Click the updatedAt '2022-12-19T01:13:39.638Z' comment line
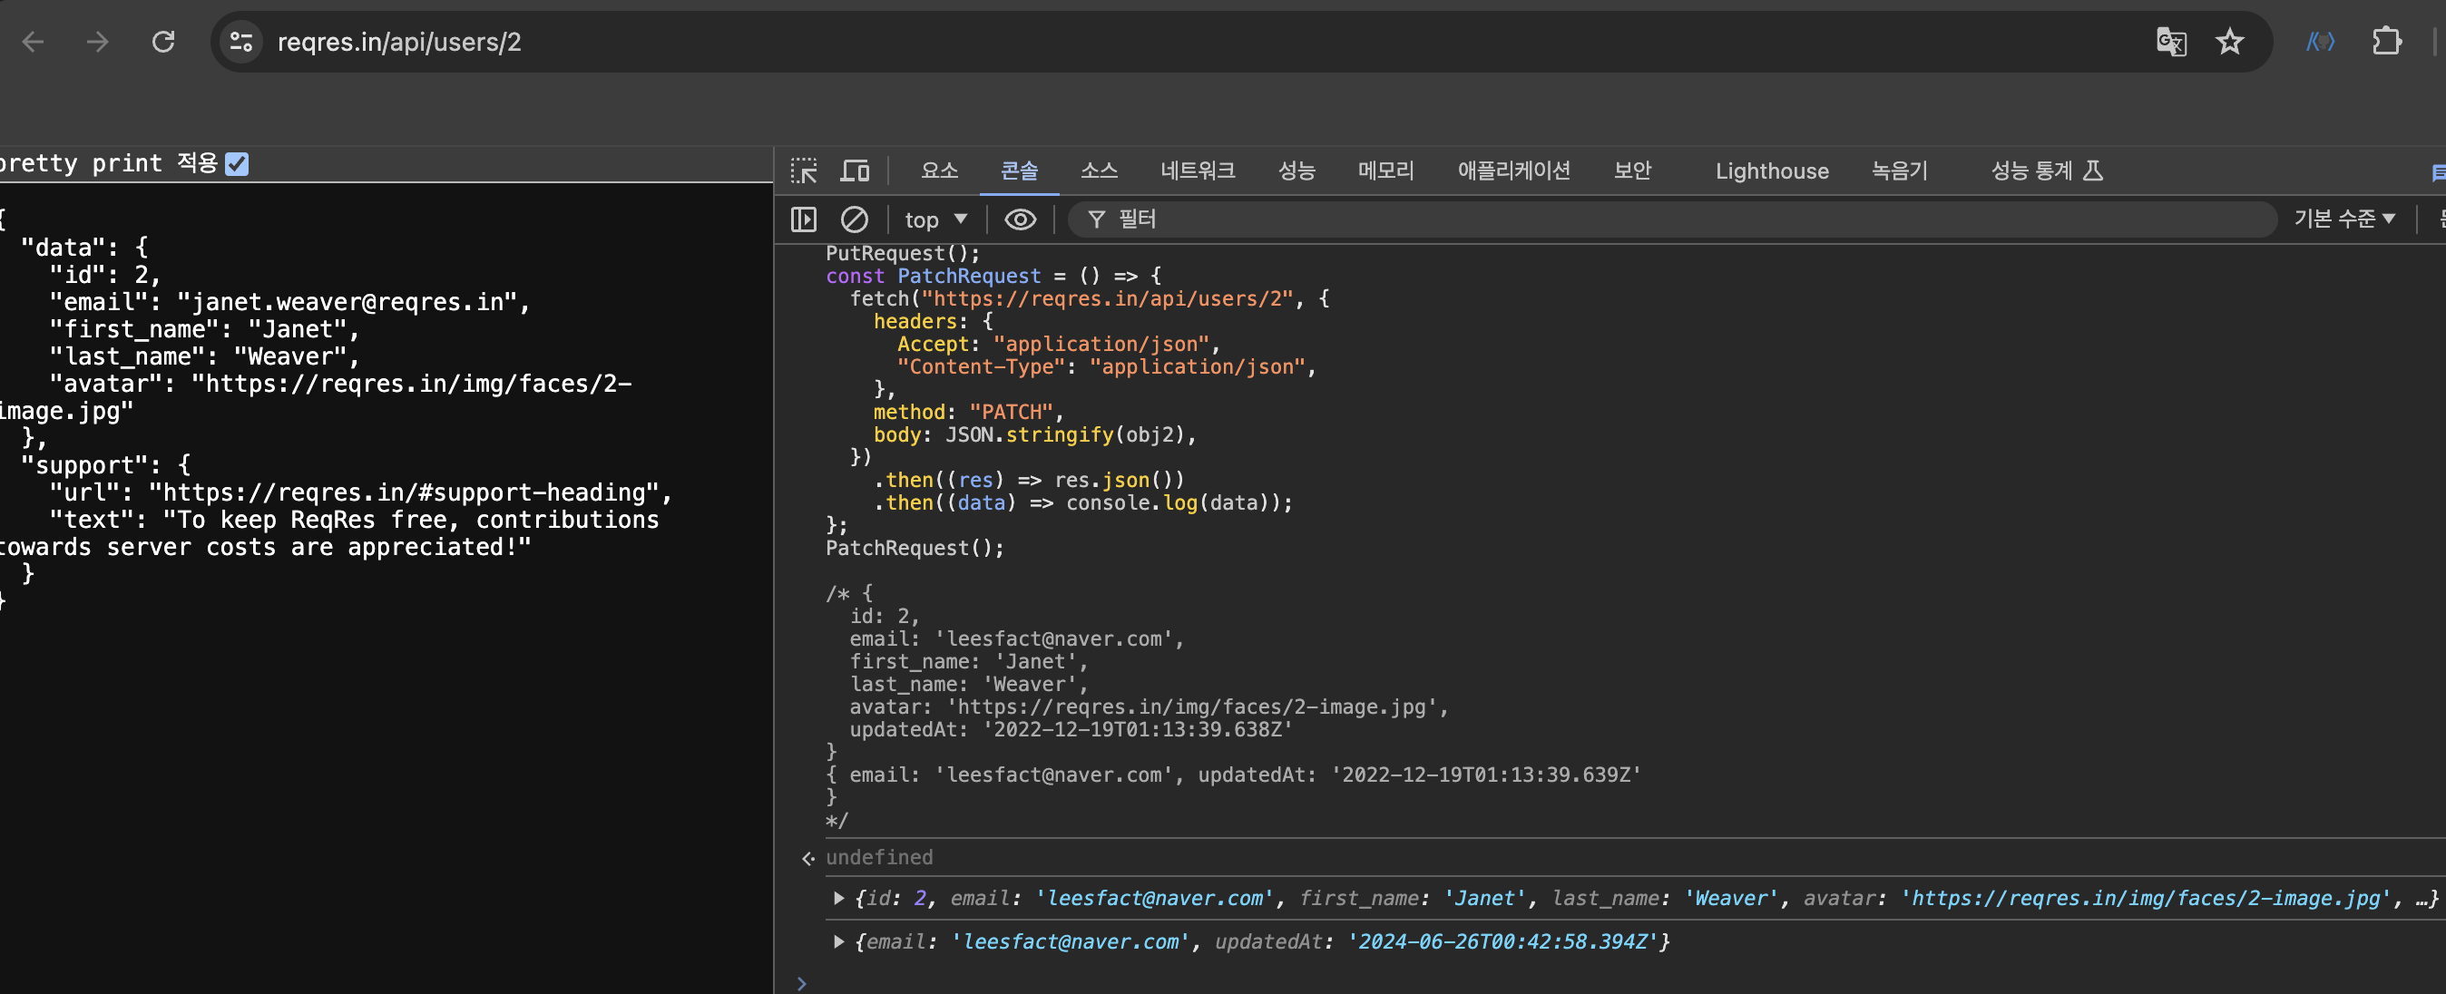 tap(1071, 729)
